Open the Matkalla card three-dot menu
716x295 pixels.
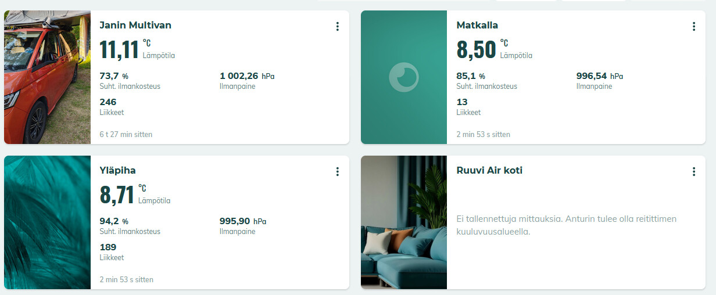tap(693, 26)
